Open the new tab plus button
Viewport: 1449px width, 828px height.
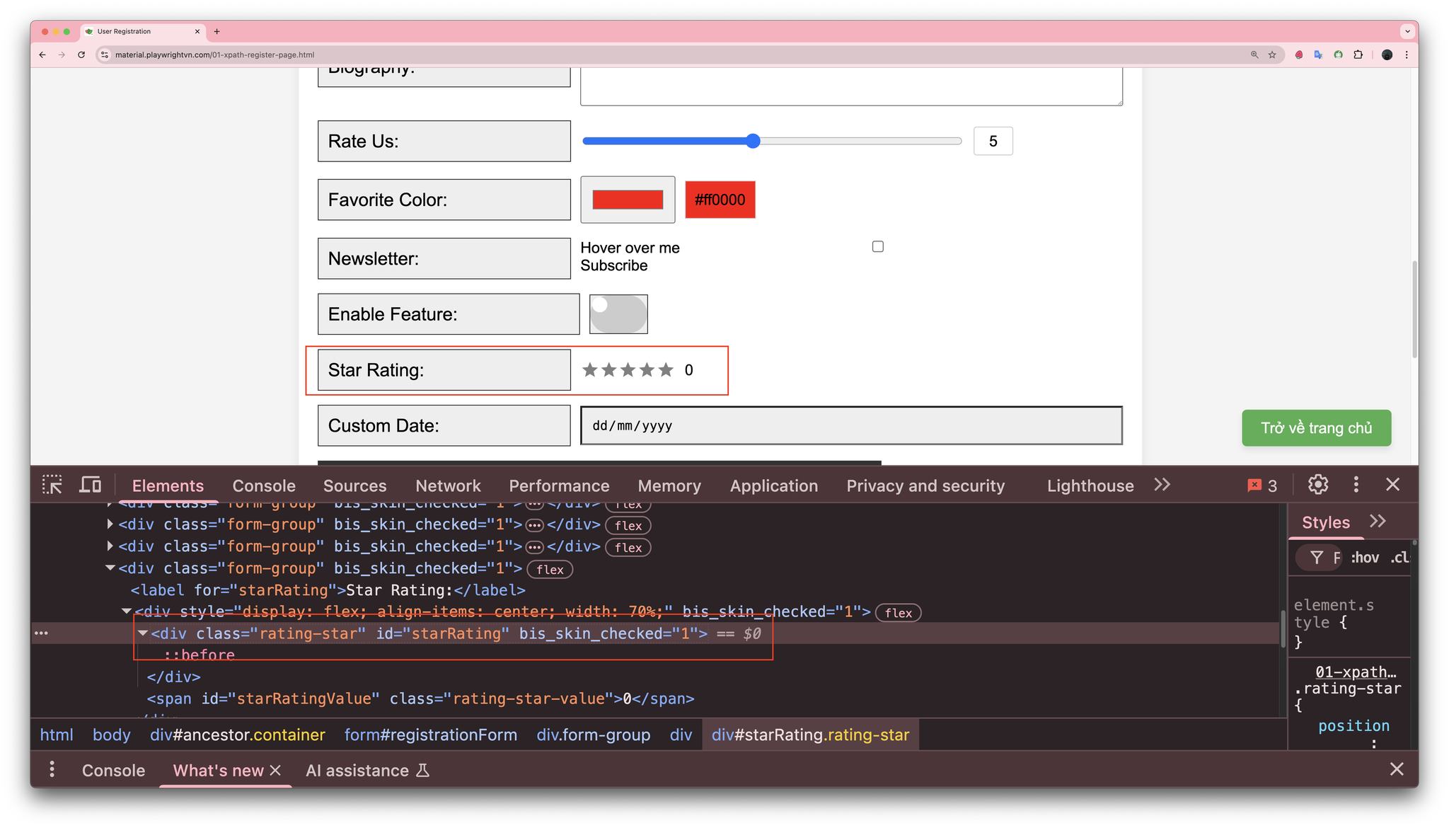click(x=217, y=31)
